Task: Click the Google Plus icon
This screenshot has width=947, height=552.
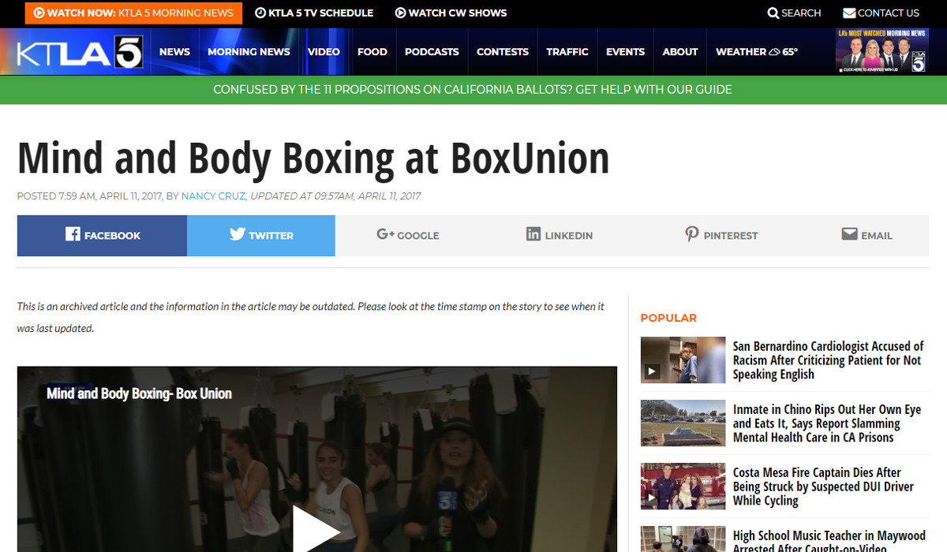Action: pos(385,234)
